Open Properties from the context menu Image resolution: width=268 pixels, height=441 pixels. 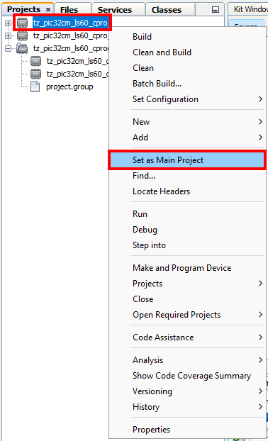[151, 430]
